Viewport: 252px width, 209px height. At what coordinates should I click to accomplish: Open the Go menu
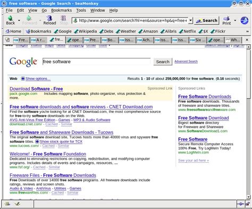44,10
